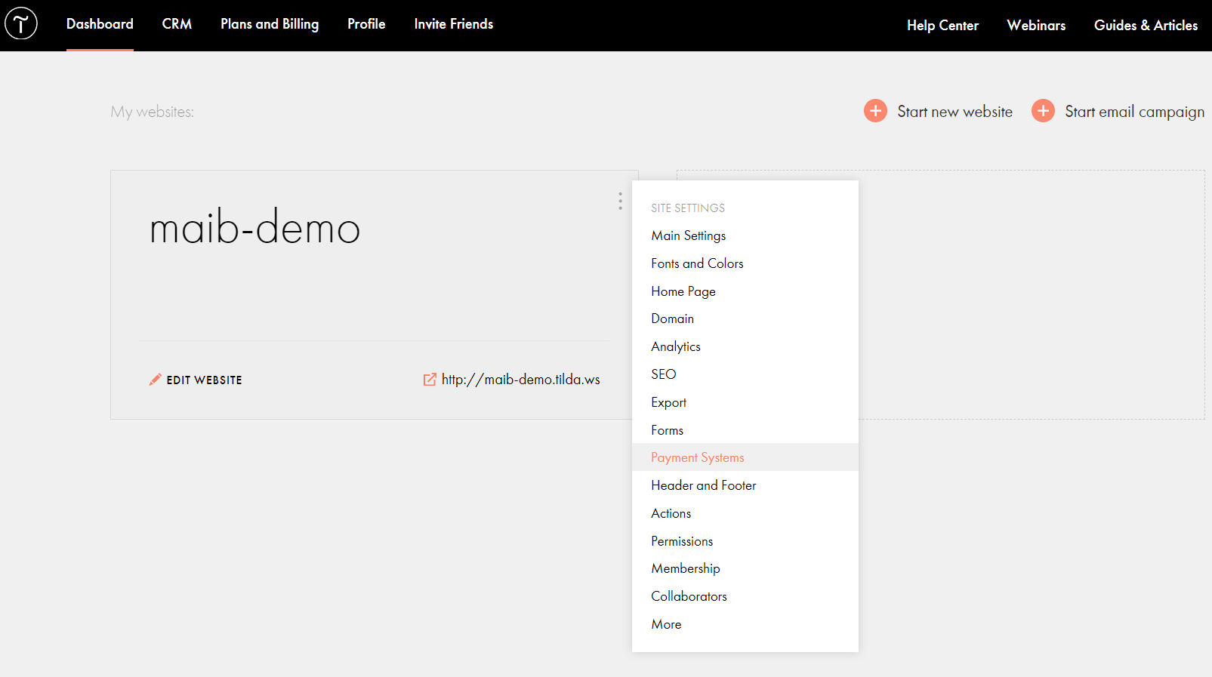Open the Profile tab
1212x677 pixels.
(366, 24)
